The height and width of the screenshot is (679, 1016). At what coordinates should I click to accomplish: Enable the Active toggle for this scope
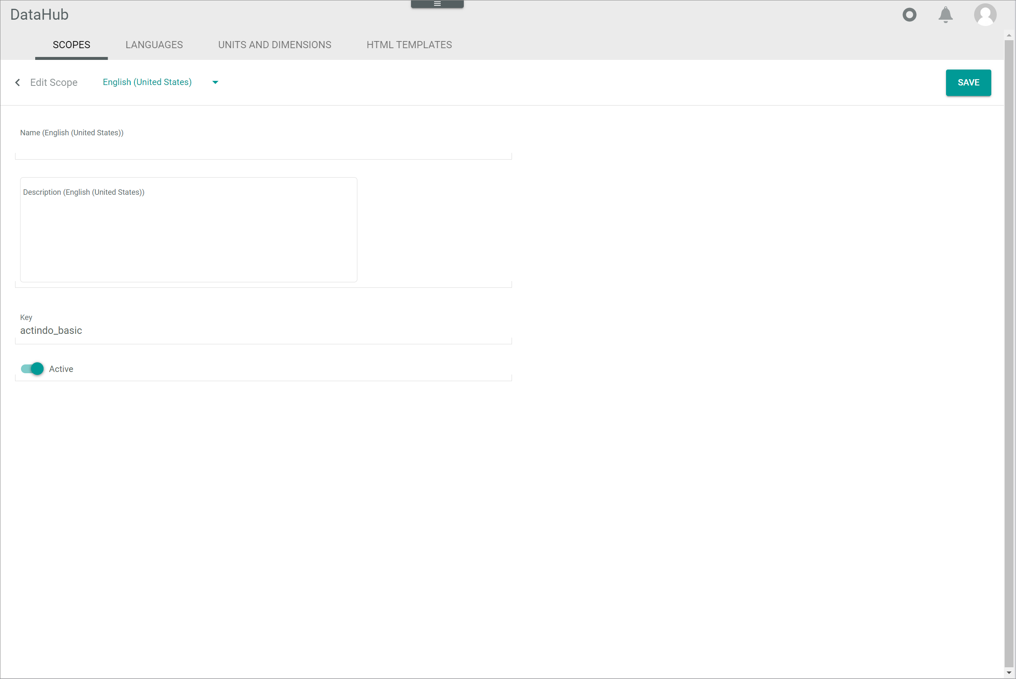click(33, 368)
